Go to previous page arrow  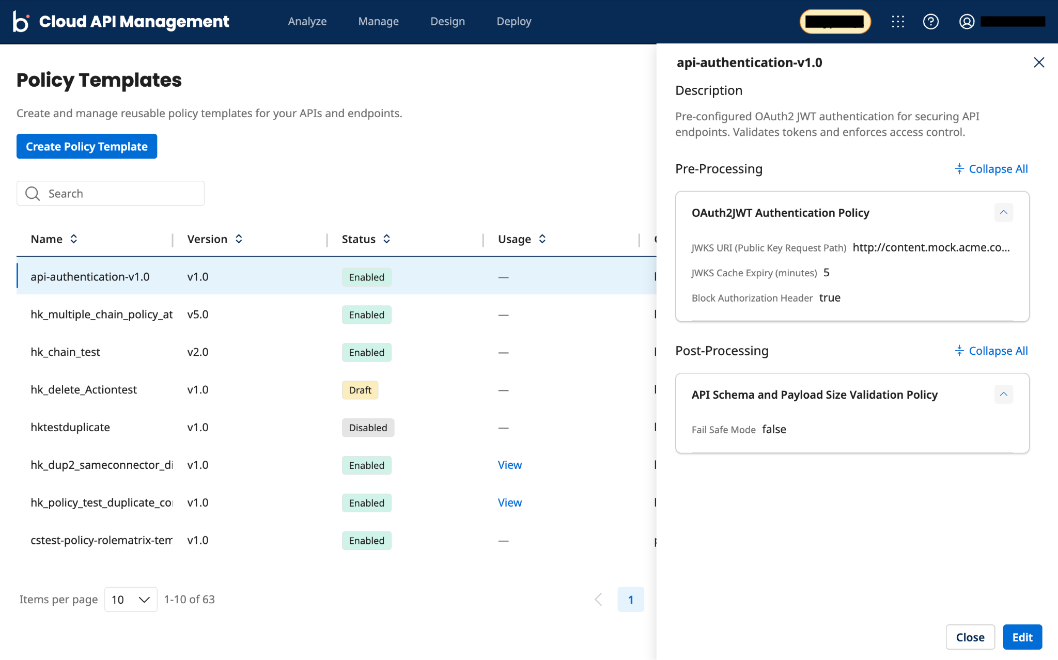(x=598, y=599)
